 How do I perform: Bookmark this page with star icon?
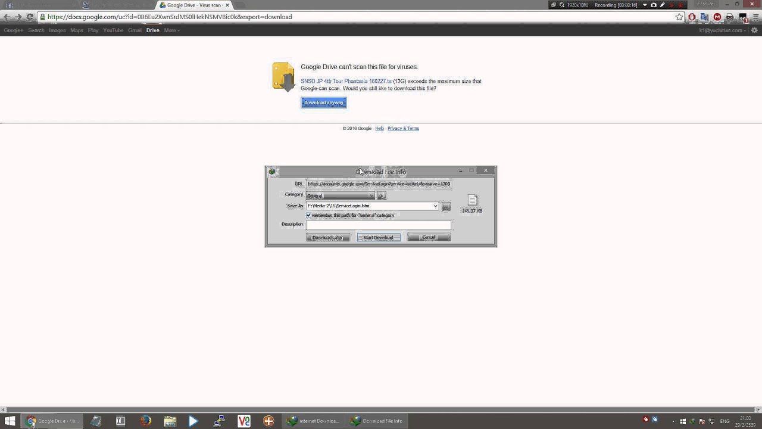click(679, 17)
